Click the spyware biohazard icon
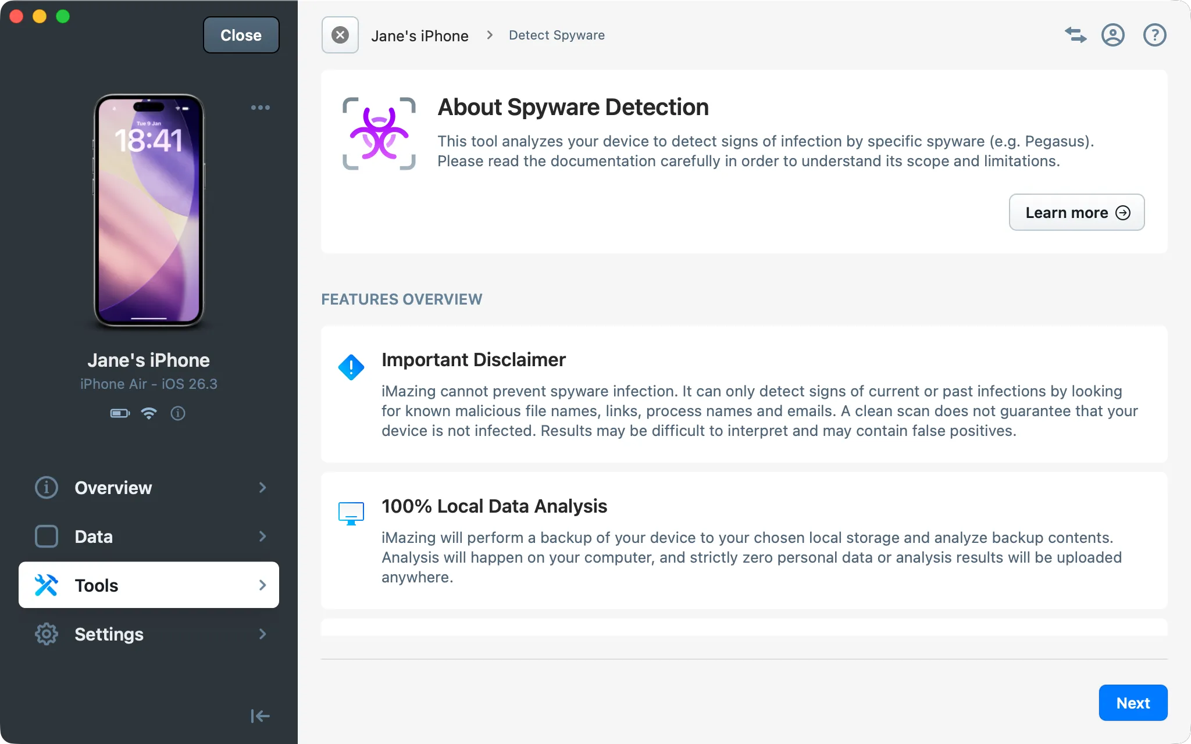This screenshot has height=744, width=1191. pos(379,134)
